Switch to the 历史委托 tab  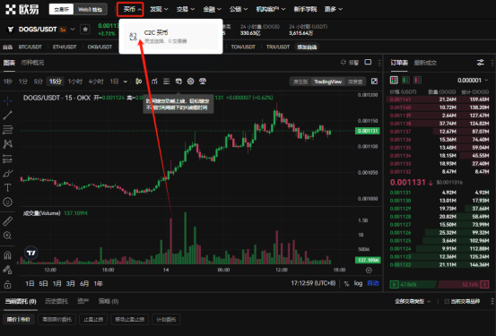[57, 301]
